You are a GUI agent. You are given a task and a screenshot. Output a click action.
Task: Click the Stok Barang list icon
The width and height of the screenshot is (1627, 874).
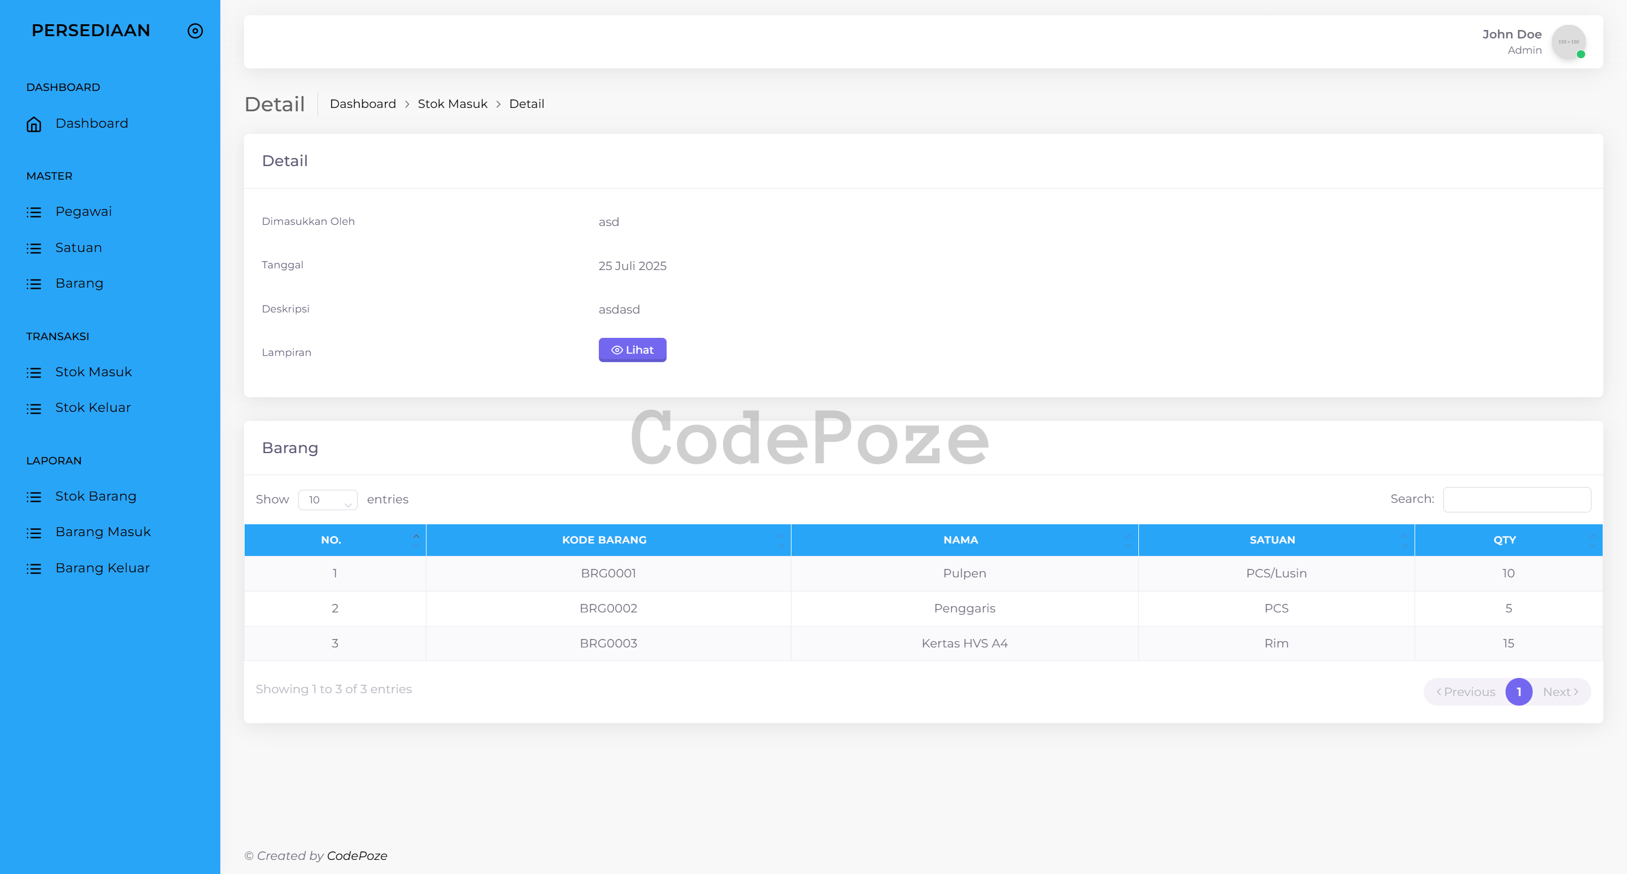coord(34,497)
